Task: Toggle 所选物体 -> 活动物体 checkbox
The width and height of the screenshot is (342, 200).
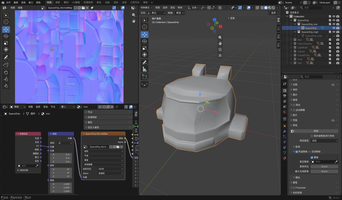Action: pos(297,152)
